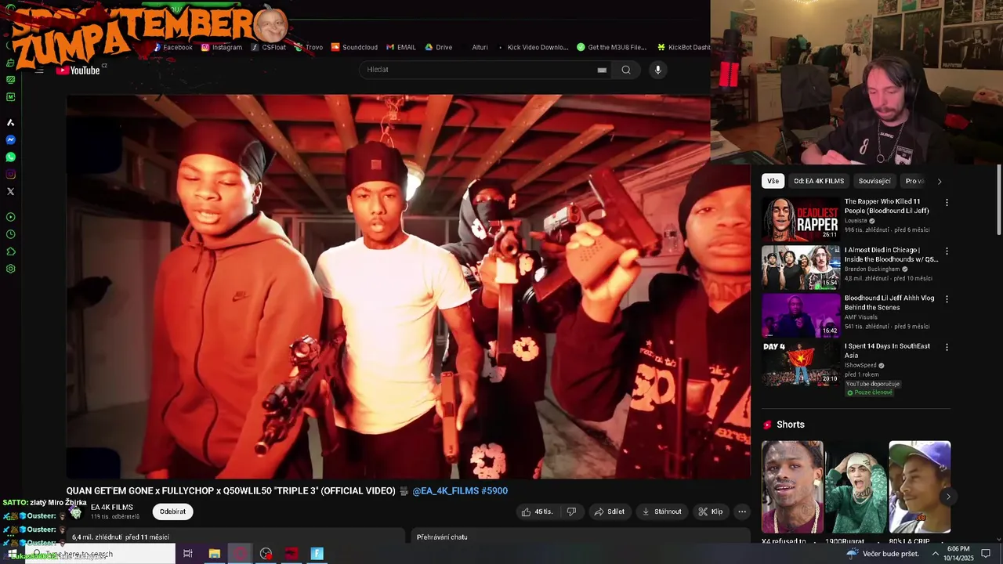Open options menu for The Rapper Who Killed video
This screenshot has height=564, width=1003.
[x=947, y=203]
